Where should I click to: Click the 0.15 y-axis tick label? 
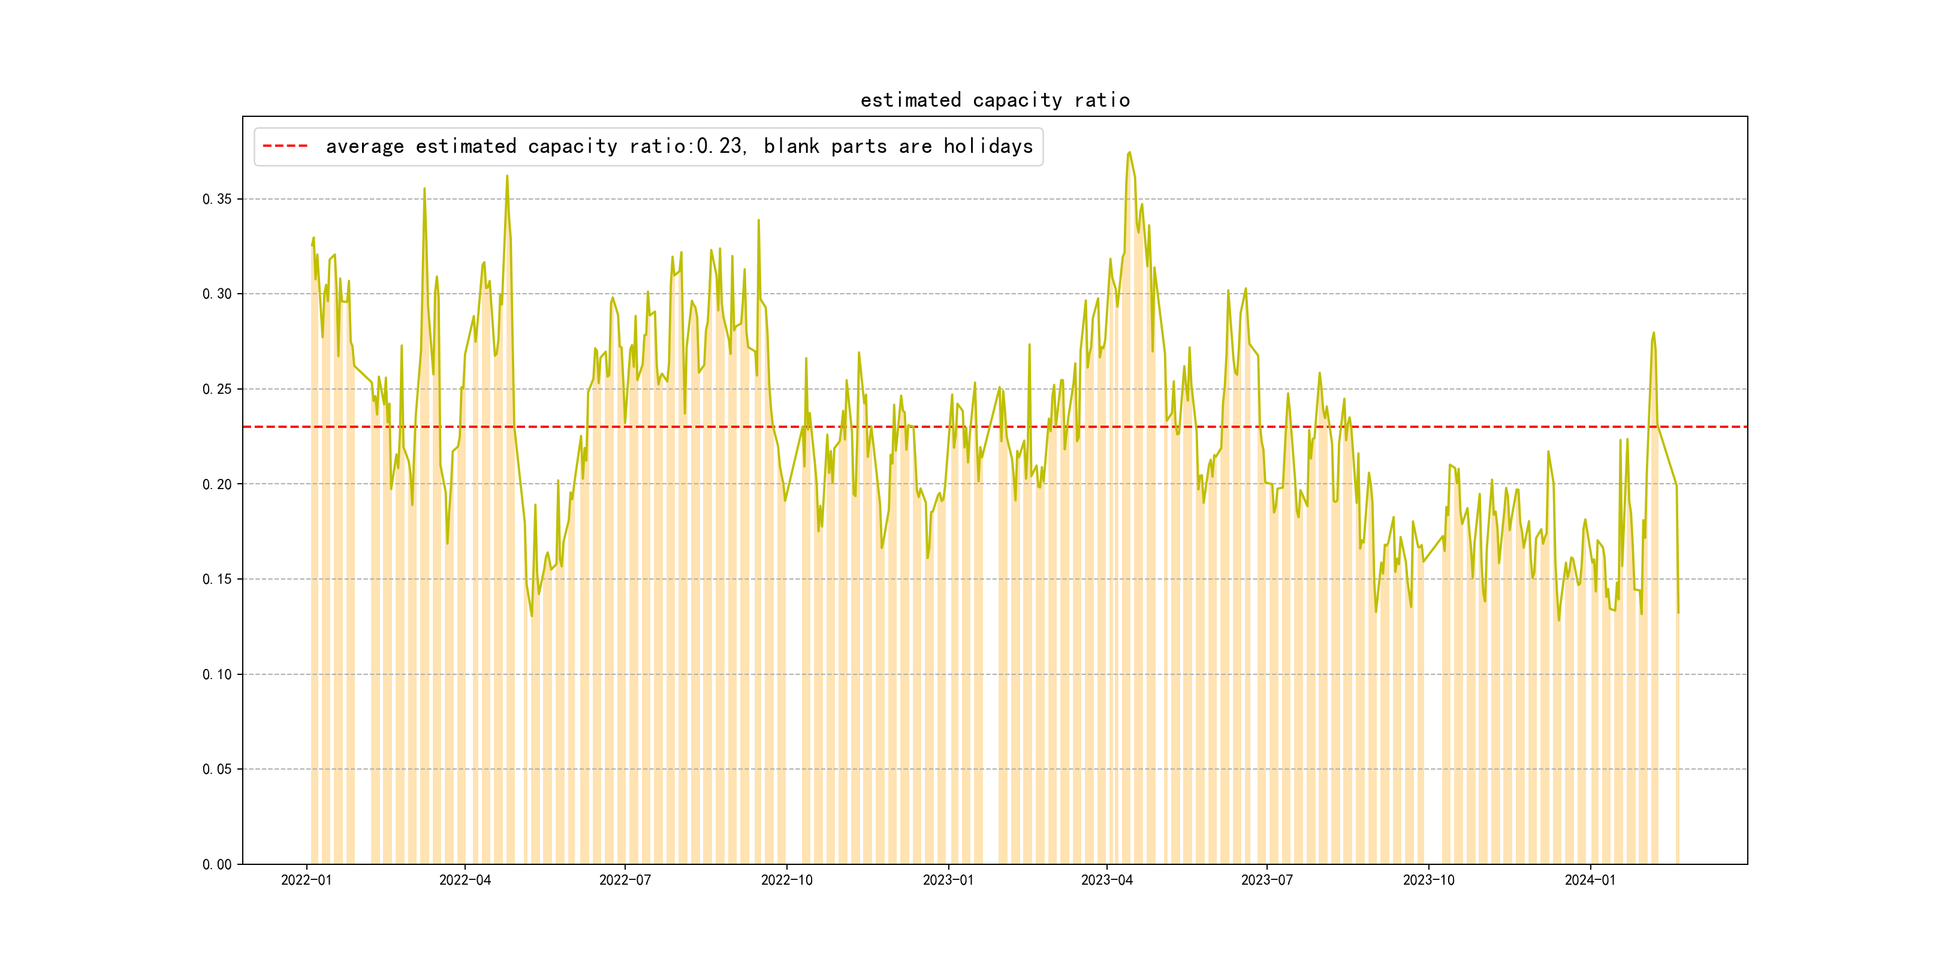click(217, 579)
